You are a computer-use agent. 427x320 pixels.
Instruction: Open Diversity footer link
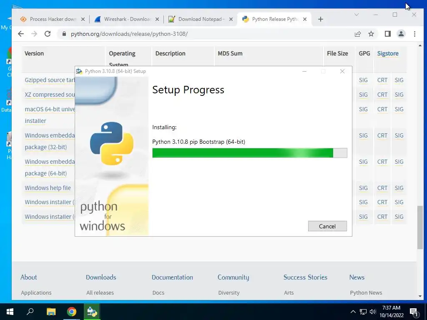point(229,293)
